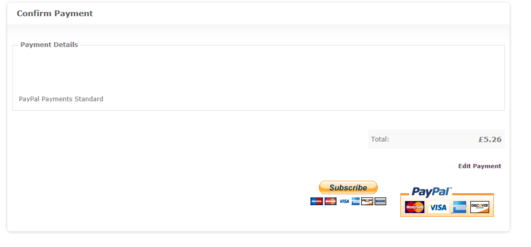
Task: Click the small Discover icon under Subscribe
Action: coord(367,202)
